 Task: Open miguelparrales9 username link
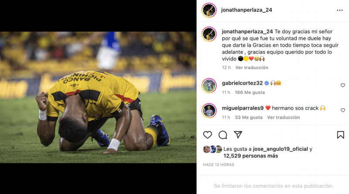(243, 108)
